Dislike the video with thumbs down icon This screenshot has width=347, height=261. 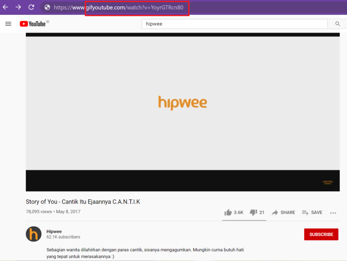click(254, 212)
